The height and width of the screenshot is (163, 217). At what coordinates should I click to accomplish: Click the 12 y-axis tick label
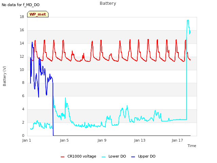tap(22, 57)
